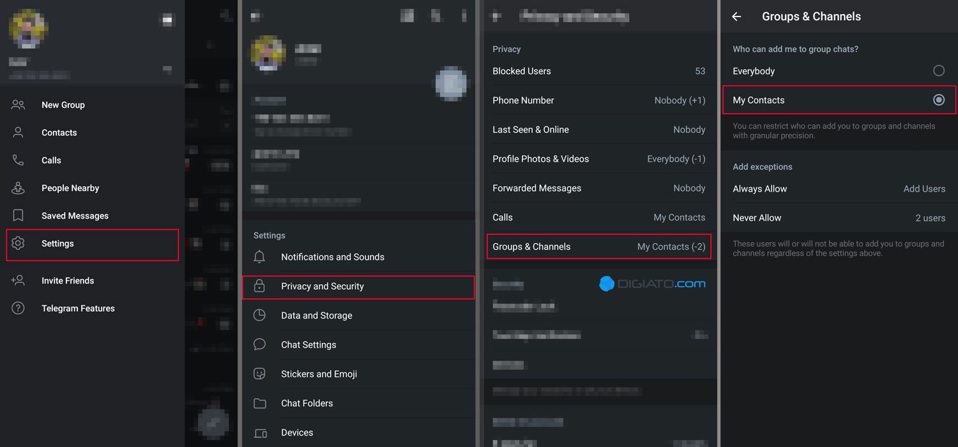
Task: Open Last Seen & Online setting
Action: pyautogui.click(x=598, y=130)
